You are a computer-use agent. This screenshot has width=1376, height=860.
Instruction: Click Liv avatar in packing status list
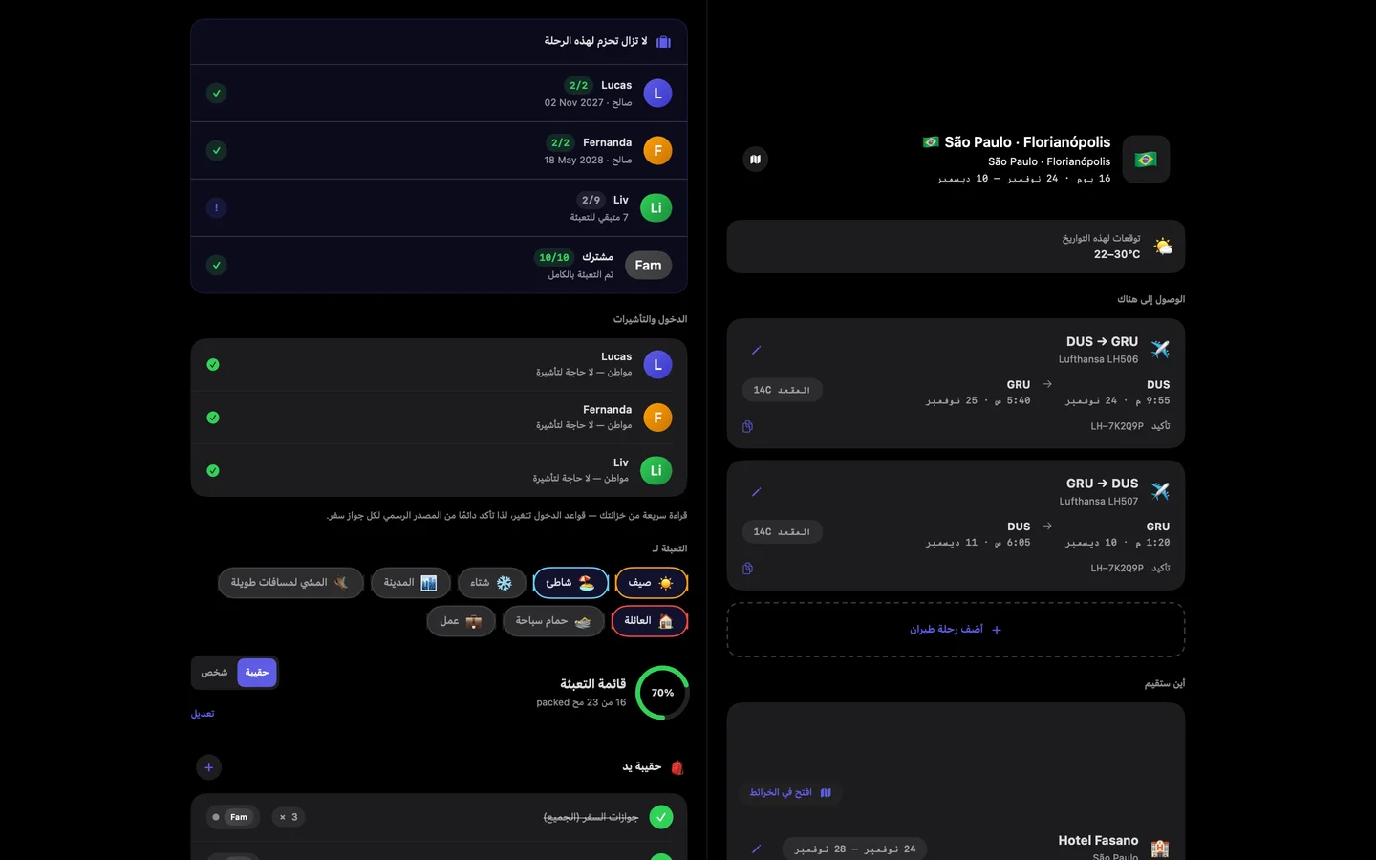click(656, 208)
